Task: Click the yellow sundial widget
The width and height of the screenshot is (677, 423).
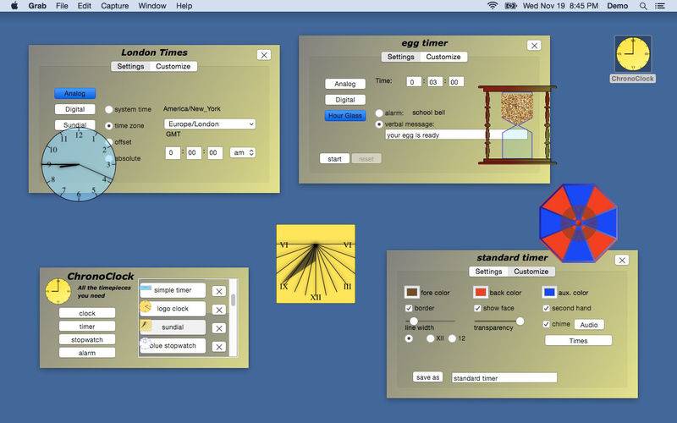Action: [316, 264]
